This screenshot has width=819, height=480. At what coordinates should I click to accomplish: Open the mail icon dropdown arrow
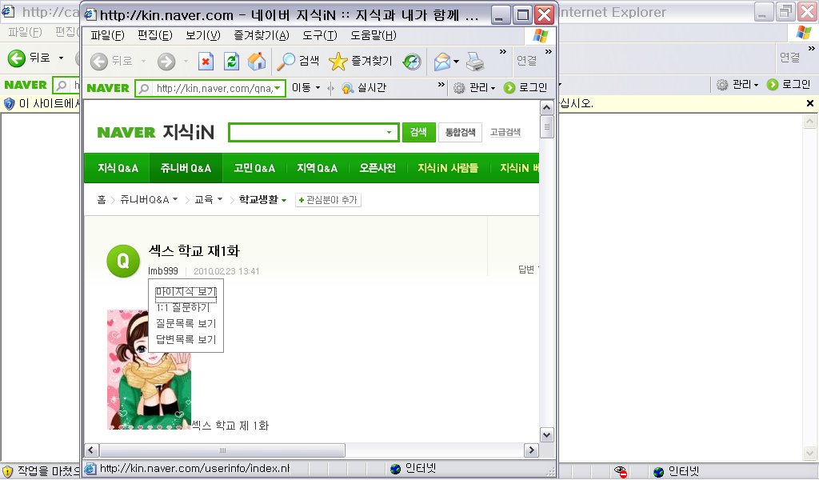coord(456,62)
